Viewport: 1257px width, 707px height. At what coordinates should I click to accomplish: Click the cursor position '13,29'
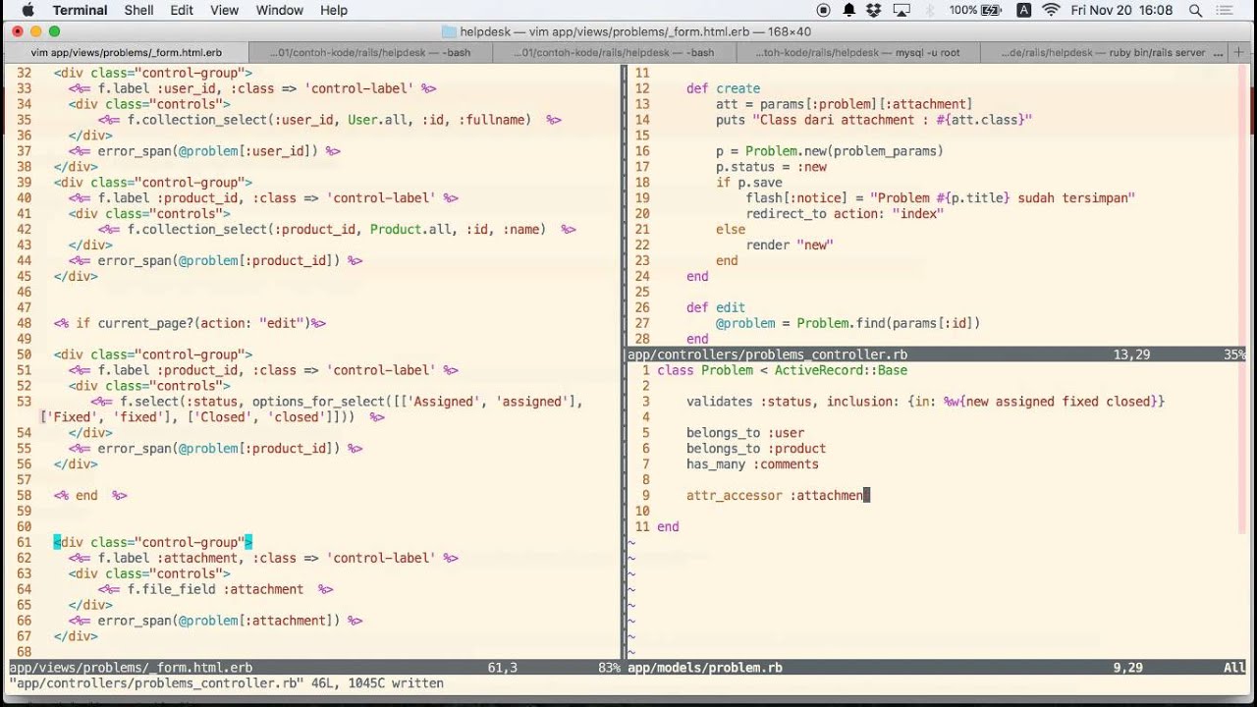click(x=1132, y=354)
